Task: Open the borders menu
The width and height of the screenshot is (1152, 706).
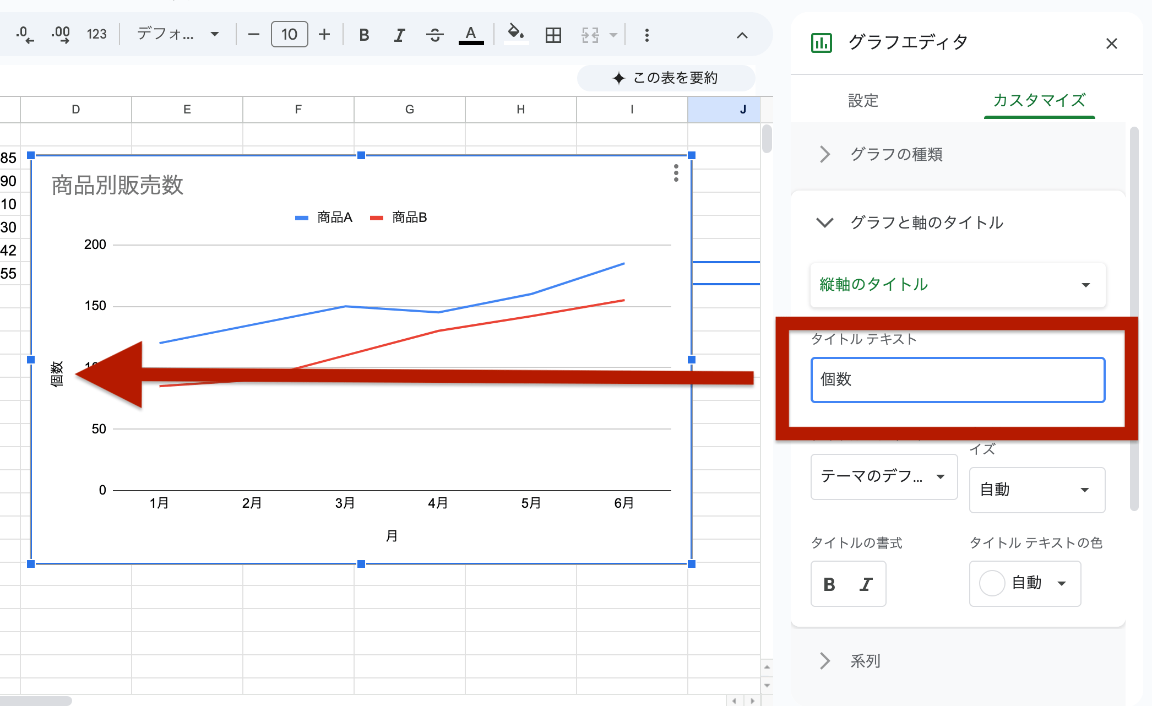Action: coord(552,34)
